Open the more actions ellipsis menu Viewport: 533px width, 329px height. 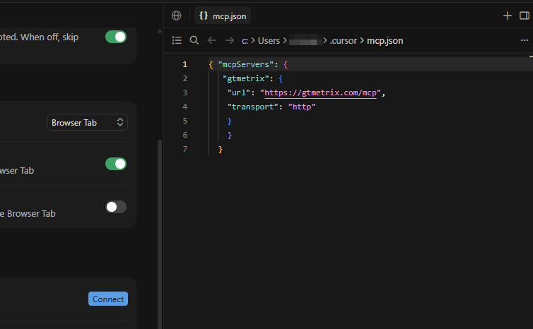point(524,40)
